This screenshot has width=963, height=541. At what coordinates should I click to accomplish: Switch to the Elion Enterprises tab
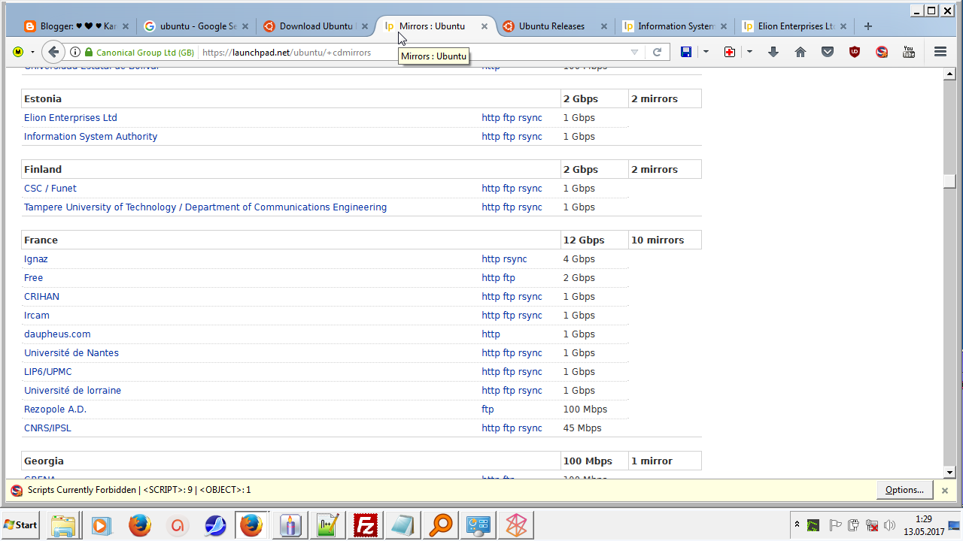tap(794, 26)
